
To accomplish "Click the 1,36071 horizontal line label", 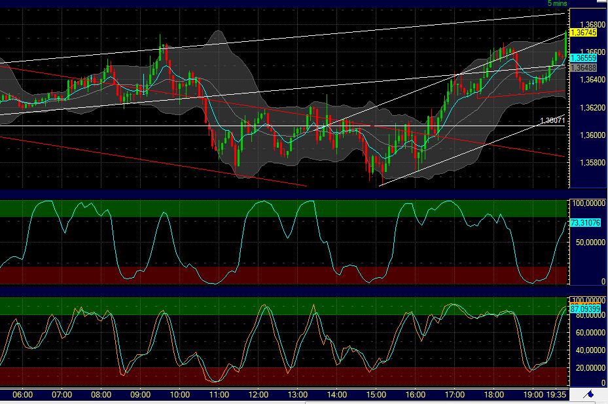I will 552,121.
